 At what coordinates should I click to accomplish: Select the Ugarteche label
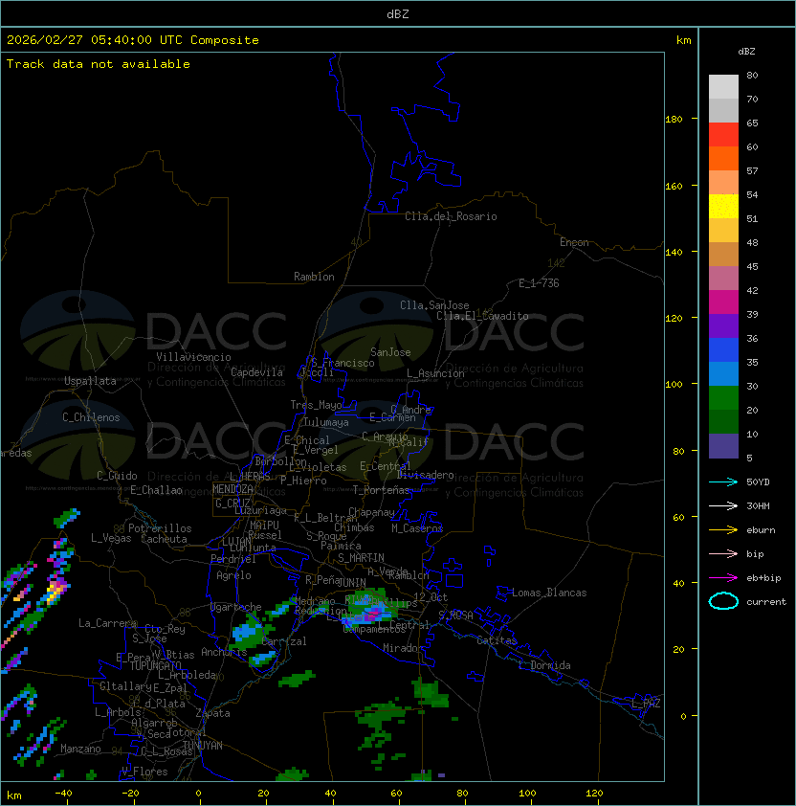click(236, 607)
